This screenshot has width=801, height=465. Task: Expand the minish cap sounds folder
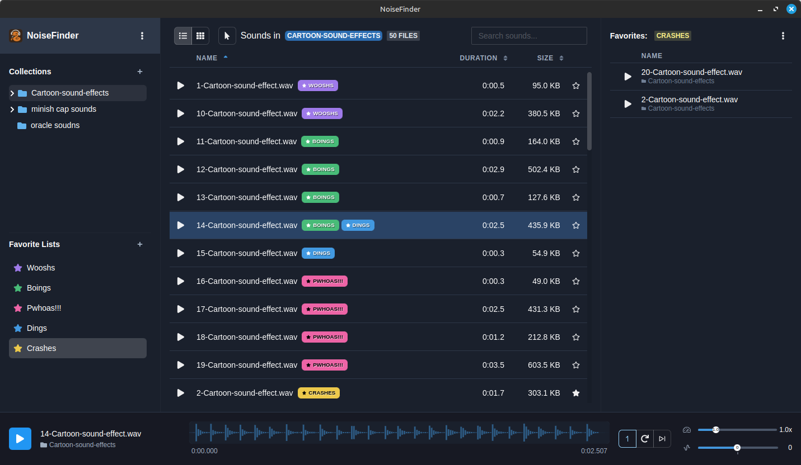point(12,110)
